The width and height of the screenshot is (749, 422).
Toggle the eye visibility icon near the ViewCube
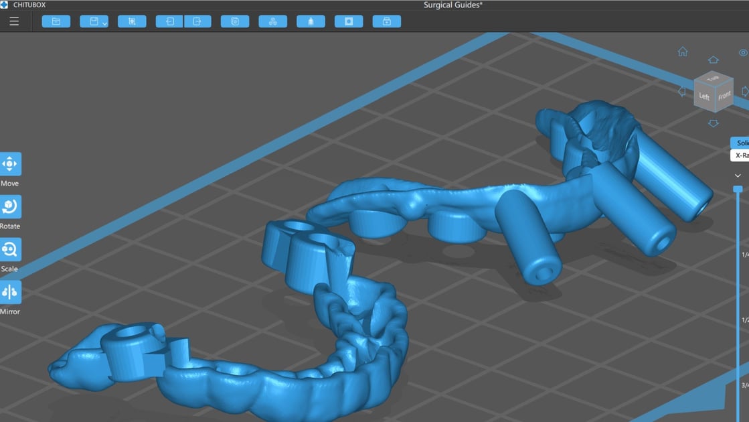(744, 52)
